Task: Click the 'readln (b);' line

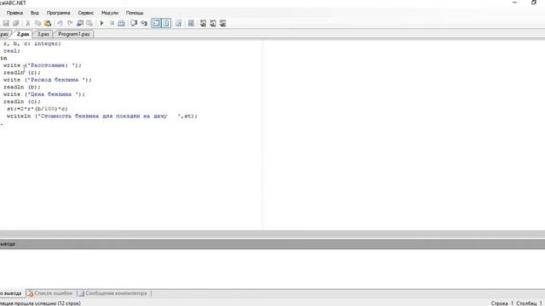Action: pyautogui.click(x=22, y=87)
